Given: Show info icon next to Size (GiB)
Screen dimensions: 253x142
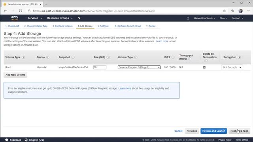Looking at the screenshot, I should [x=108, y=57].
